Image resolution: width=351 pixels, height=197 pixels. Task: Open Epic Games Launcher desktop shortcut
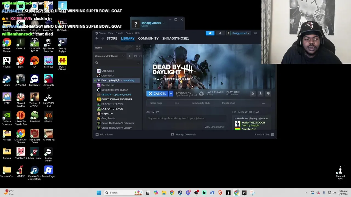point(49,45)
